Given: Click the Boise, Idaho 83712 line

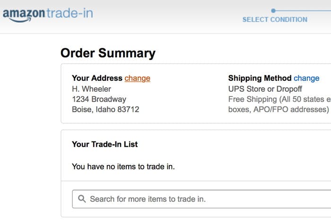Looking at the screenshot, I should pyautogui.click(x=105, y=109).
